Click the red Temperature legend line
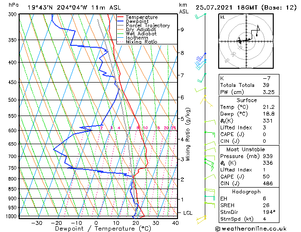The image size is (301, 232). pyautogui.click(x=120, y=17)
